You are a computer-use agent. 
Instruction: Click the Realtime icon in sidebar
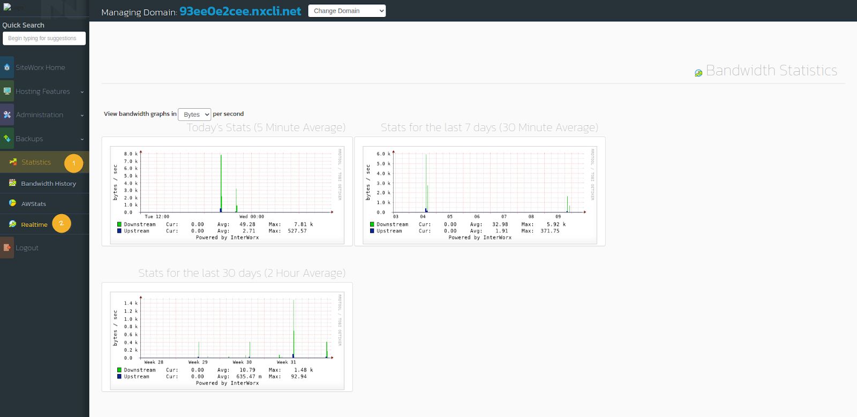12,224
